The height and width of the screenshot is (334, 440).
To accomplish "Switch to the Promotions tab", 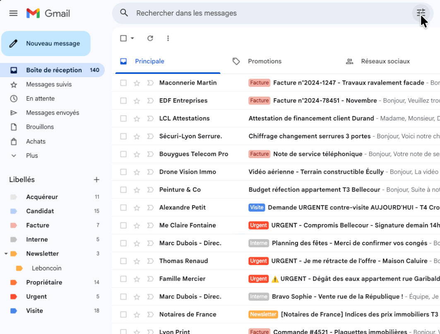I will click(x=264, y=62).
